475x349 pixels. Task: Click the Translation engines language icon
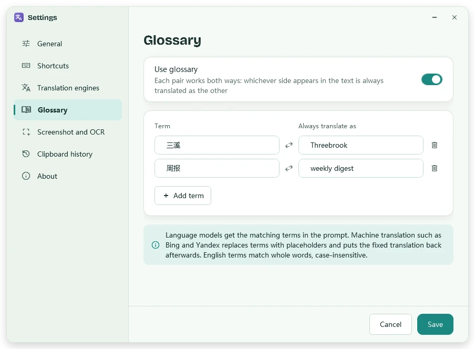pyautogui.click(x=26, y=88)
